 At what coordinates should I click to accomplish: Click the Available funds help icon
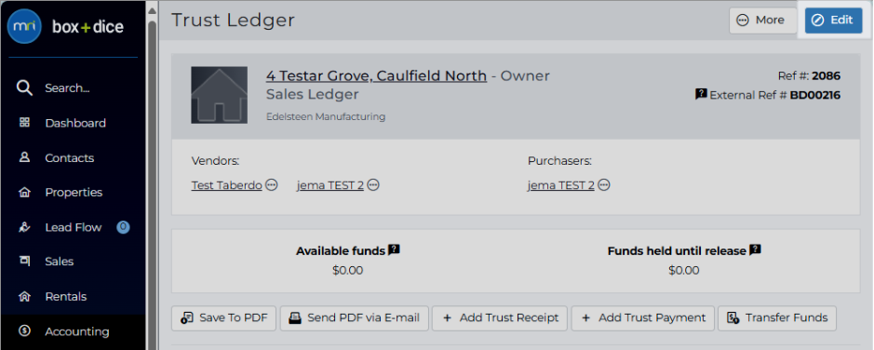click(394, 250)
